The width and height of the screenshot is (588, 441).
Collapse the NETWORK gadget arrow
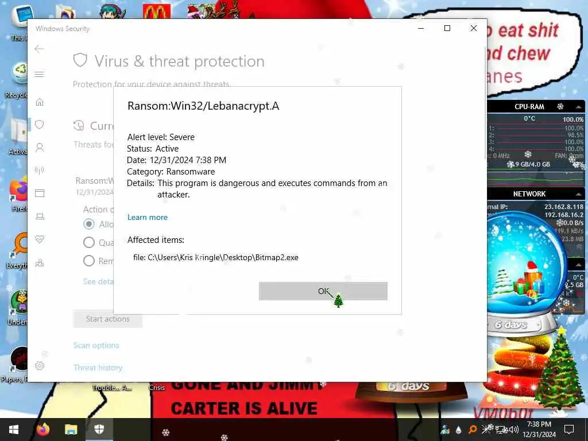(579, 194)
